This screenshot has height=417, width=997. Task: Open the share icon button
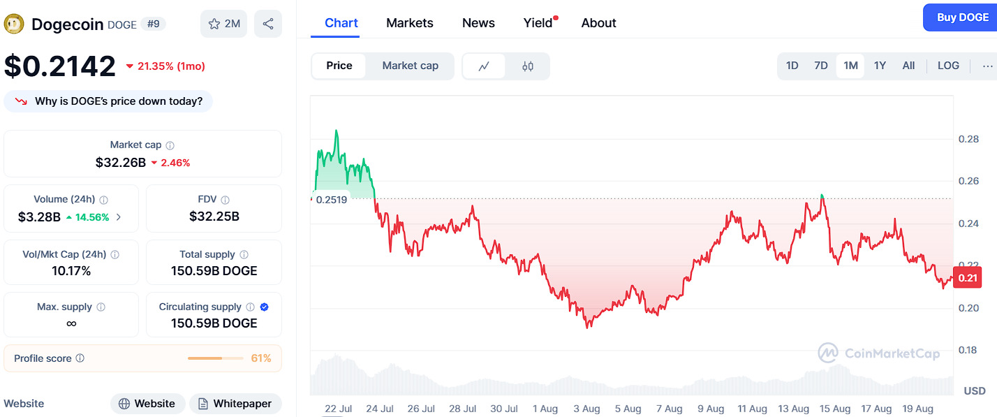click(x=268, y=24)
